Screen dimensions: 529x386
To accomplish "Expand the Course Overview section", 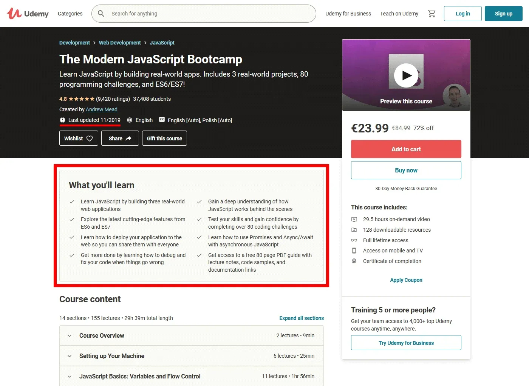I will click(192, 335).
